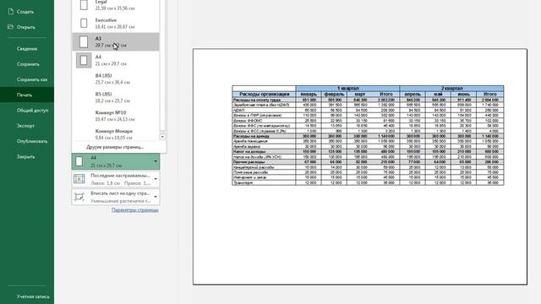Click the A4 paper size dropdown arrow

(x=156, y=161)
